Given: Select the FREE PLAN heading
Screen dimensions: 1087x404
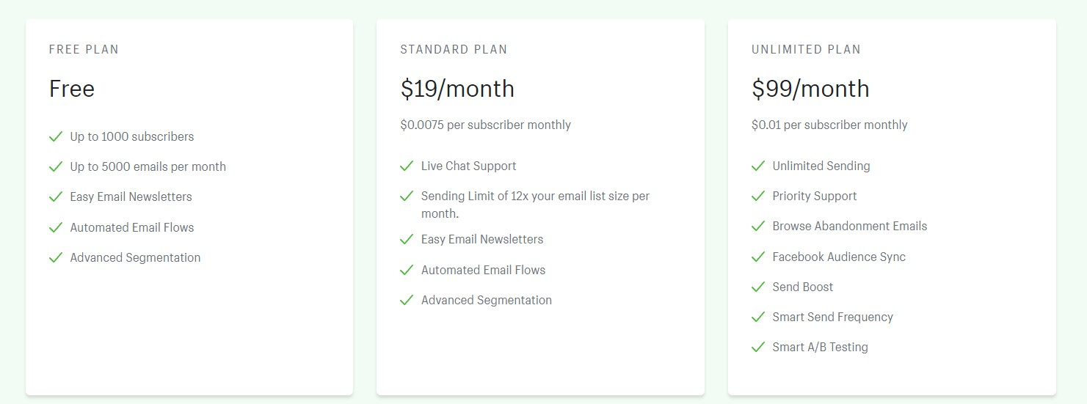Looking at the screenshot, I should pos(84,50).
